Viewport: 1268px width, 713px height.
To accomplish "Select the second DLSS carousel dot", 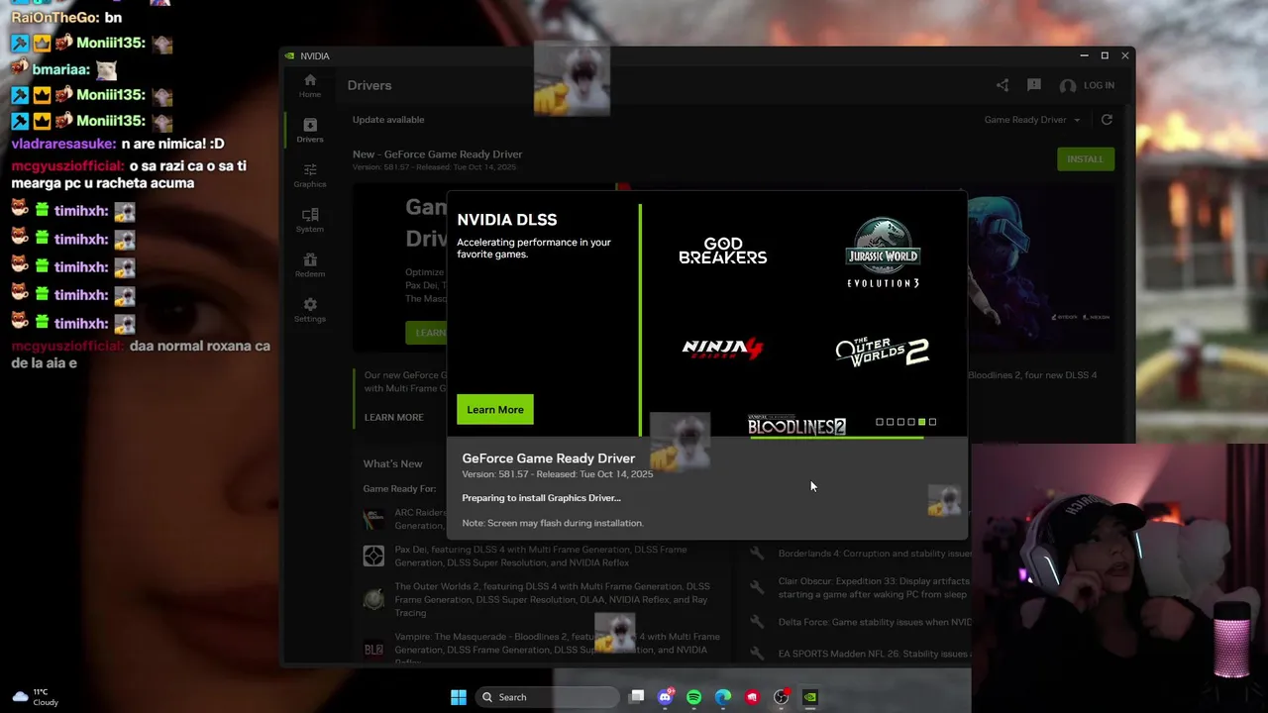I will [x=890, y=422].
